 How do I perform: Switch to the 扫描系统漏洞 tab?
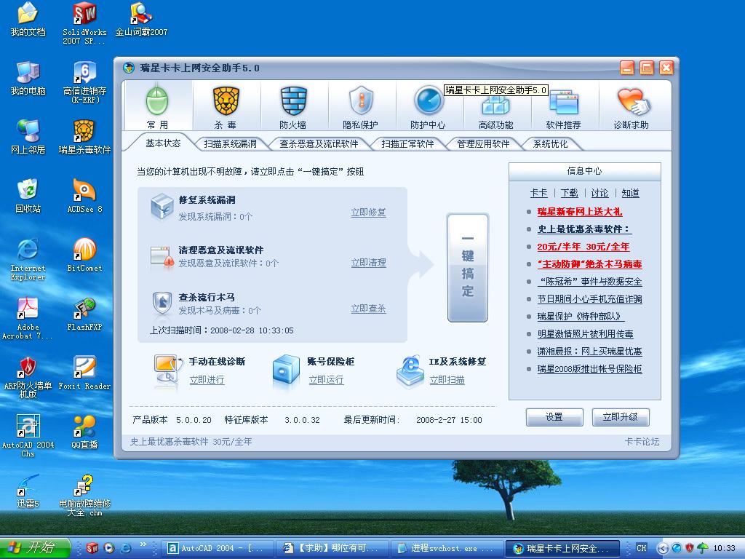(x=231, y=143)
